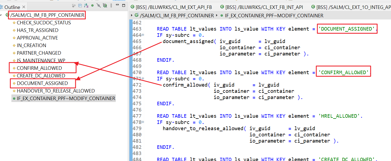Viewport: 391px width, 161px height.
Task: Minimize the Outline panel
Action: point(117,5)
